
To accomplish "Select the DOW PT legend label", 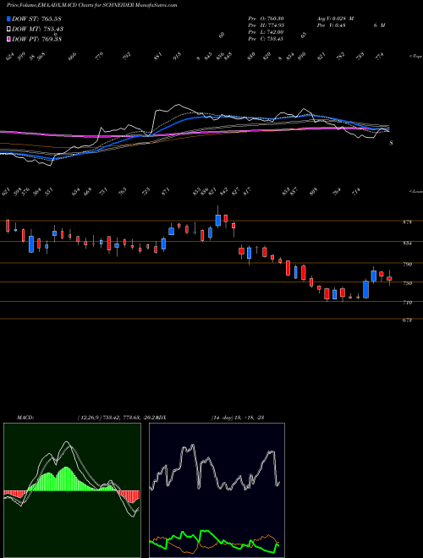I will [x=37, y=39].
